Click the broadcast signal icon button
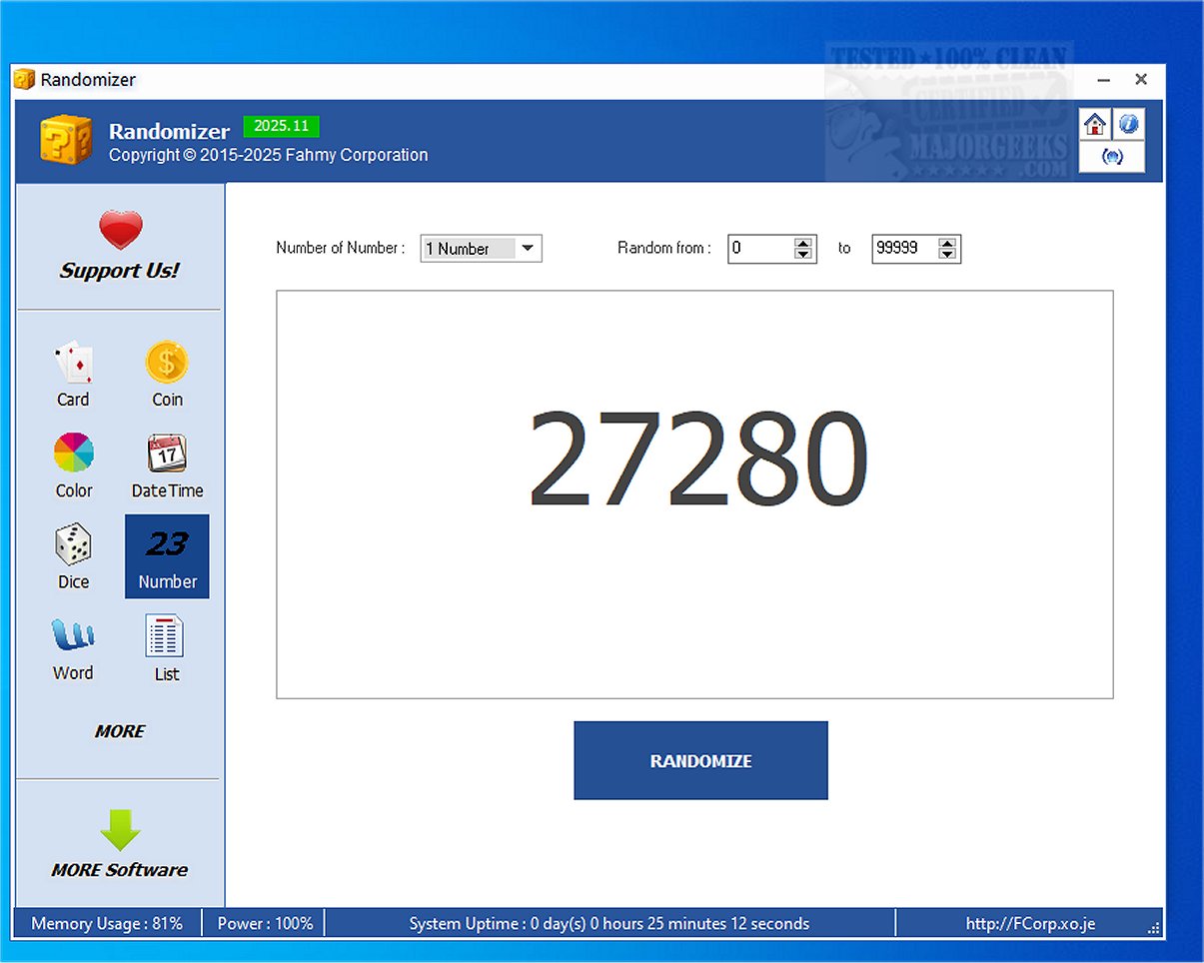The image size is (1204, 963). 1112,157
